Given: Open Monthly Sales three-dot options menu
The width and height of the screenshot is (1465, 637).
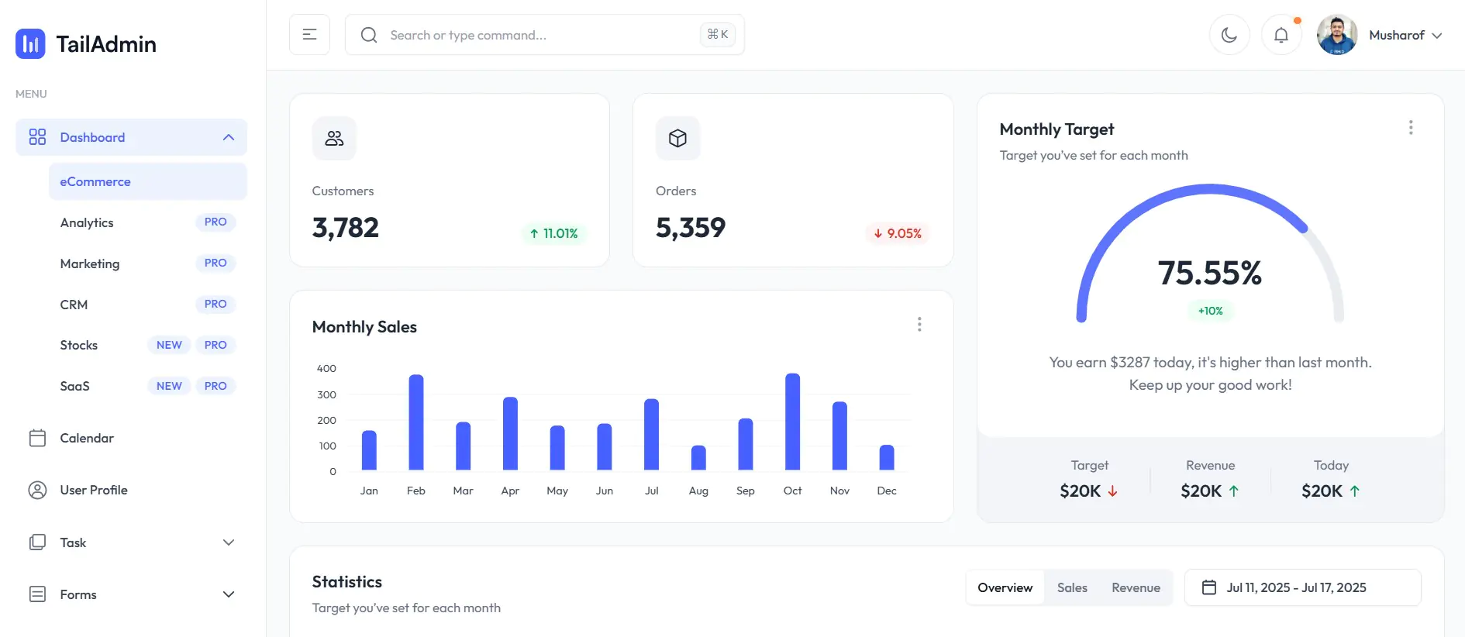Looking at the screenshot, I should (919, 324).
